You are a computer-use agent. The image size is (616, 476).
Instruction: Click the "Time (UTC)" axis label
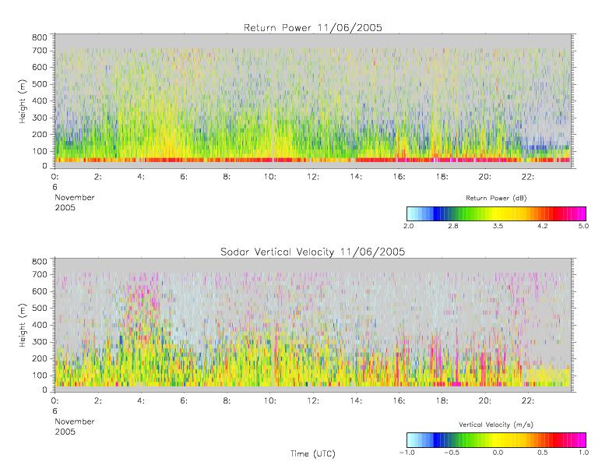313,453
